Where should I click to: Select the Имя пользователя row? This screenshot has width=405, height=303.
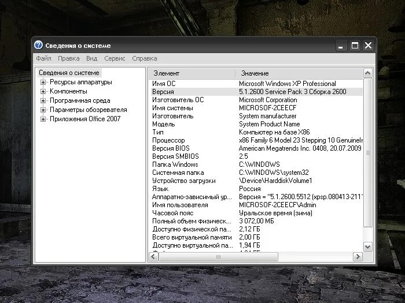257,205
